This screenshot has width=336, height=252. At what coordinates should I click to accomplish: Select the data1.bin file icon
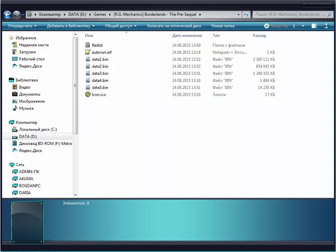point(88,59)
